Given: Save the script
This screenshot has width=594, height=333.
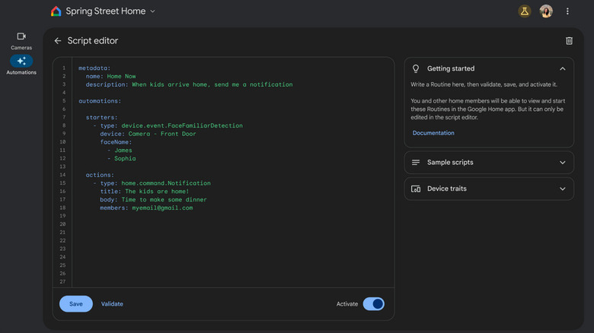Looking at the screenshot, I should click(75, 304).
